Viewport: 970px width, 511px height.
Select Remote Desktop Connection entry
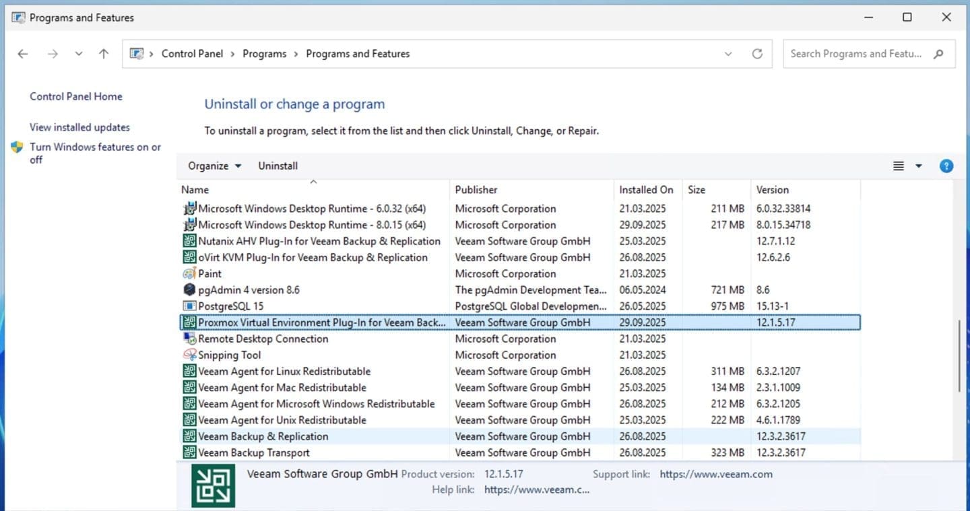pos(263,339)
